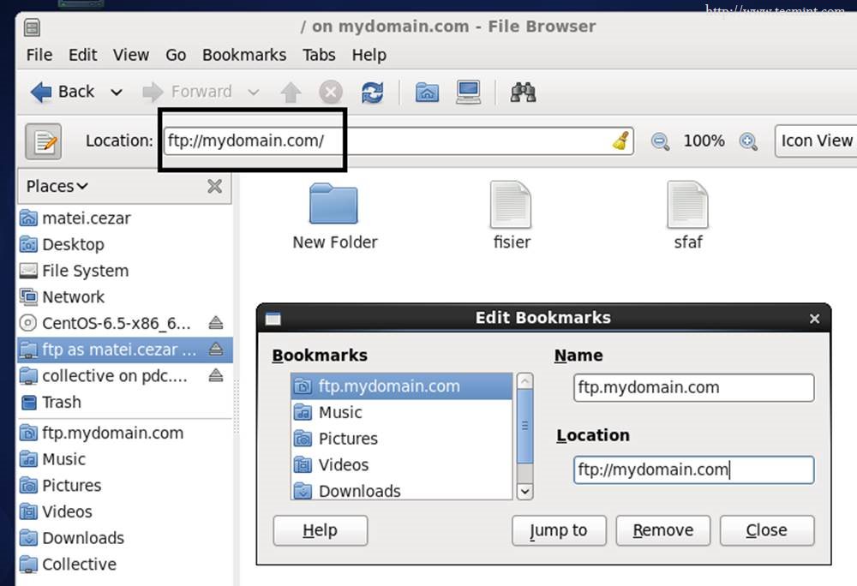The width and height of the screenshot is (857, 586).
Task: Click the Close button in Edit Bookmarks
Action: [767, 530]
